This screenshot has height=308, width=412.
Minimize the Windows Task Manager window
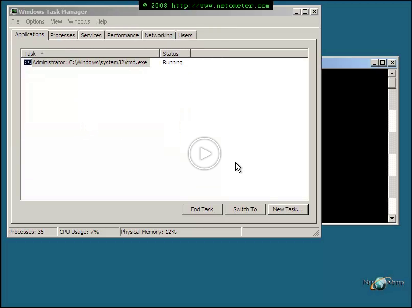tap(296, 12)
